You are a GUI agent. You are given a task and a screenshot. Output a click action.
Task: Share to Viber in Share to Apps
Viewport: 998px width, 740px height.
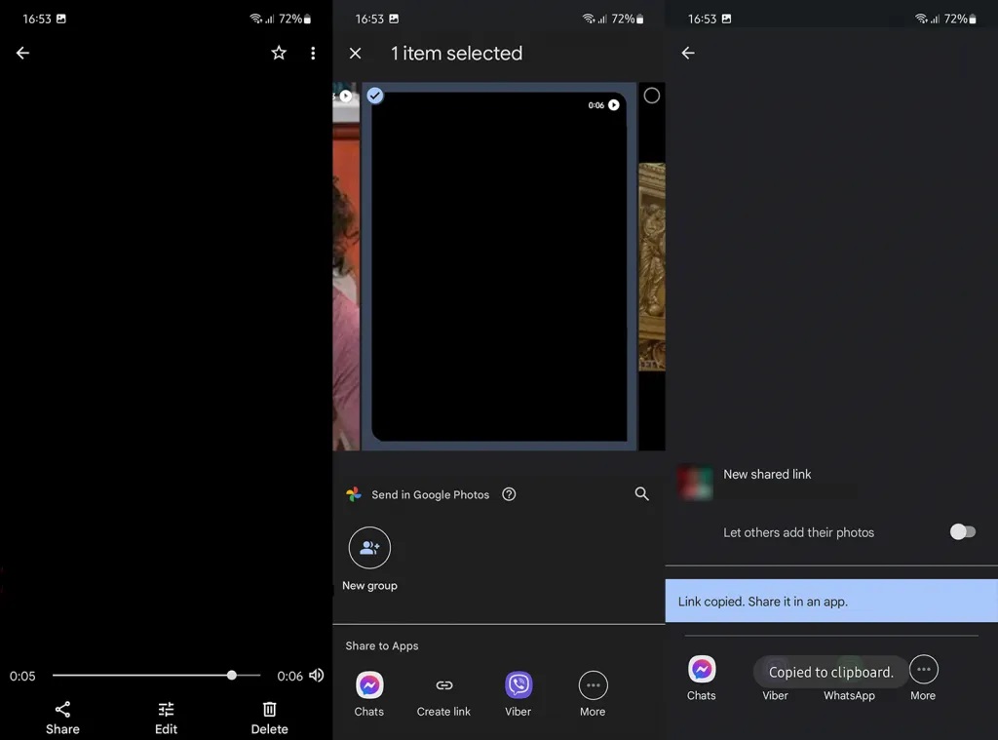tap(518, 694)
